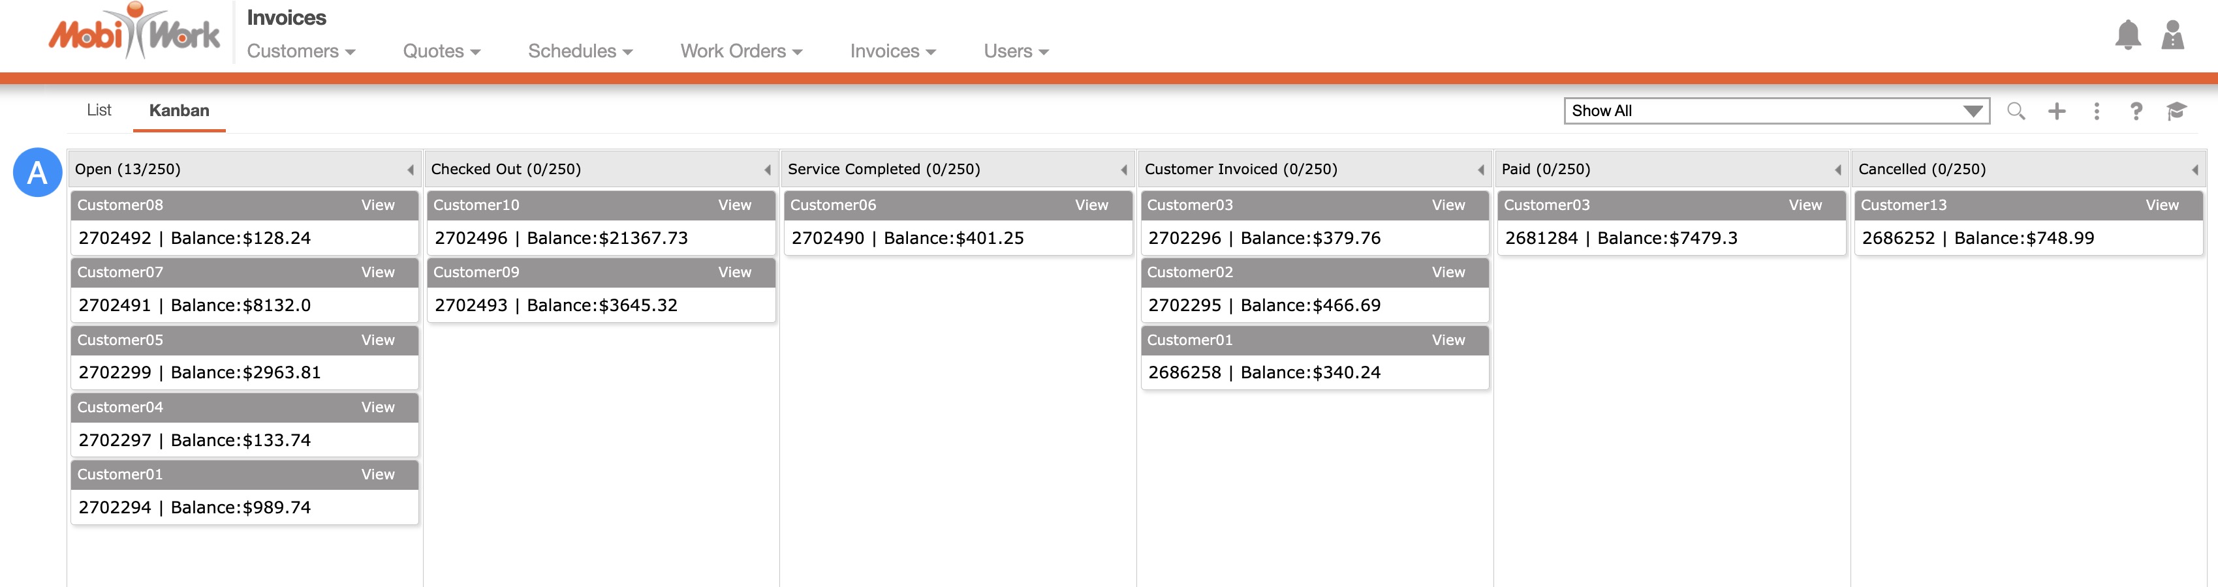Collapse the Cancelled column
Image resolution: width=2218 pixels, height=587 pixels.
(2195, 170)
